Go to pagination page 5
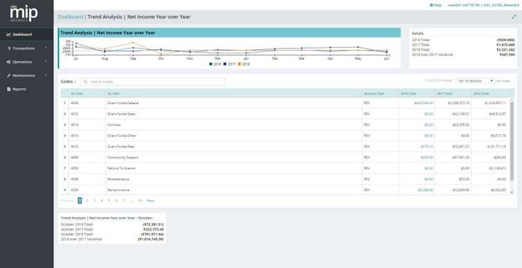Viewport: 522px width, 268px height. coord(109,201)
